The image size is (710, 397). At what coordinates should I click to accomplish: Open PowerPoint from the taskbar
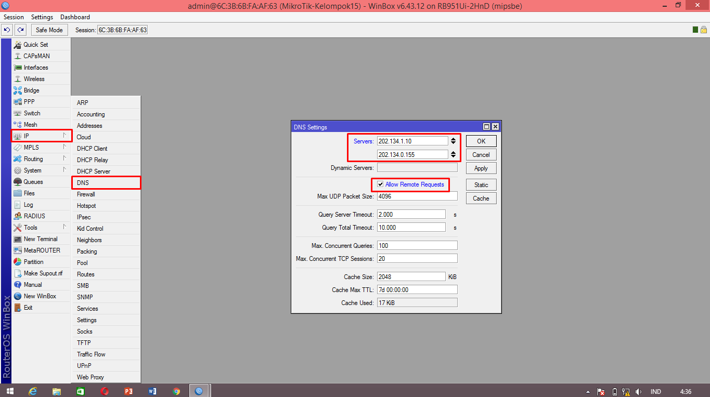point(128,391)
